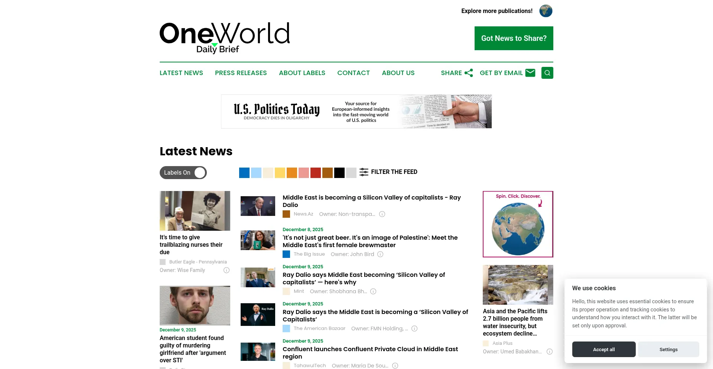Click the light blue square beside The American Bazaar
The image size is (713, 369).
[x=286, y=328]
